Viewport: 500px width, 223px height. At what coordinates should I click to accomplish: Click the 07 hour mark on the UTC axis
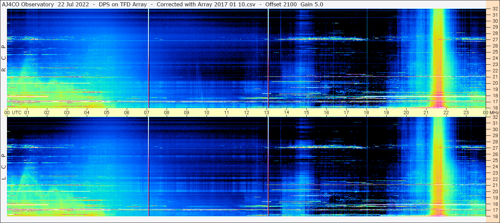[x=147, y=112]
